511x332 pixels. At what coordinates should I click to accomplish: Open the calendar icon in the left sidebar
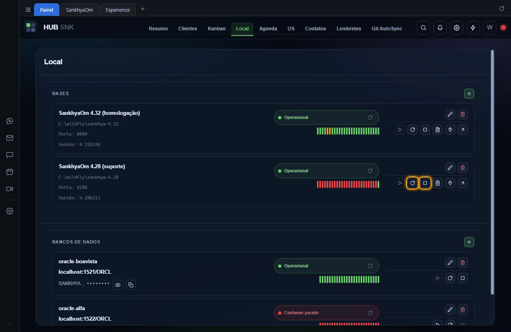point(10,172)
